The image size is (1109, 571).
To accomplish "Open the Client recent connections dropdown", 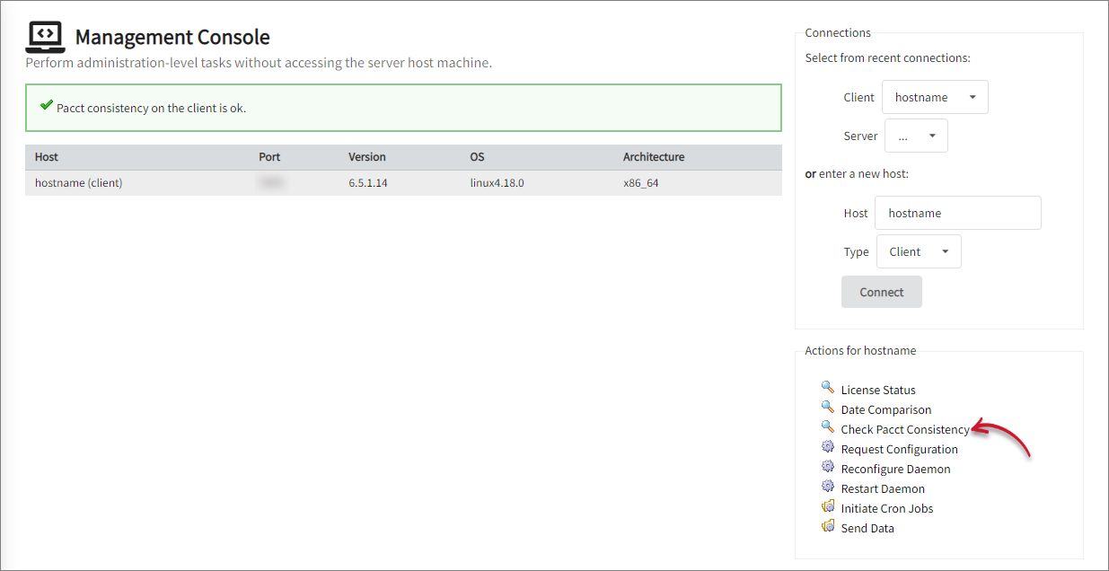I will tap(935, 96).
